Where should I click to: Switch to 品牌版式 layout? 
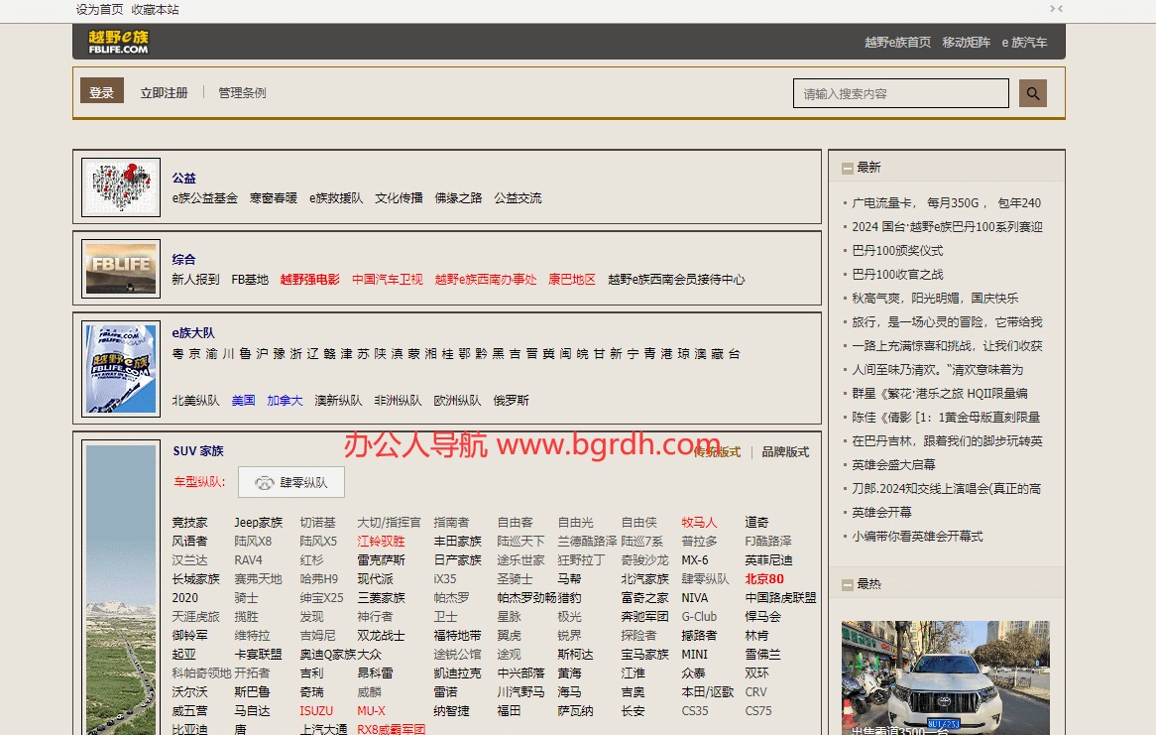point(785,452)
